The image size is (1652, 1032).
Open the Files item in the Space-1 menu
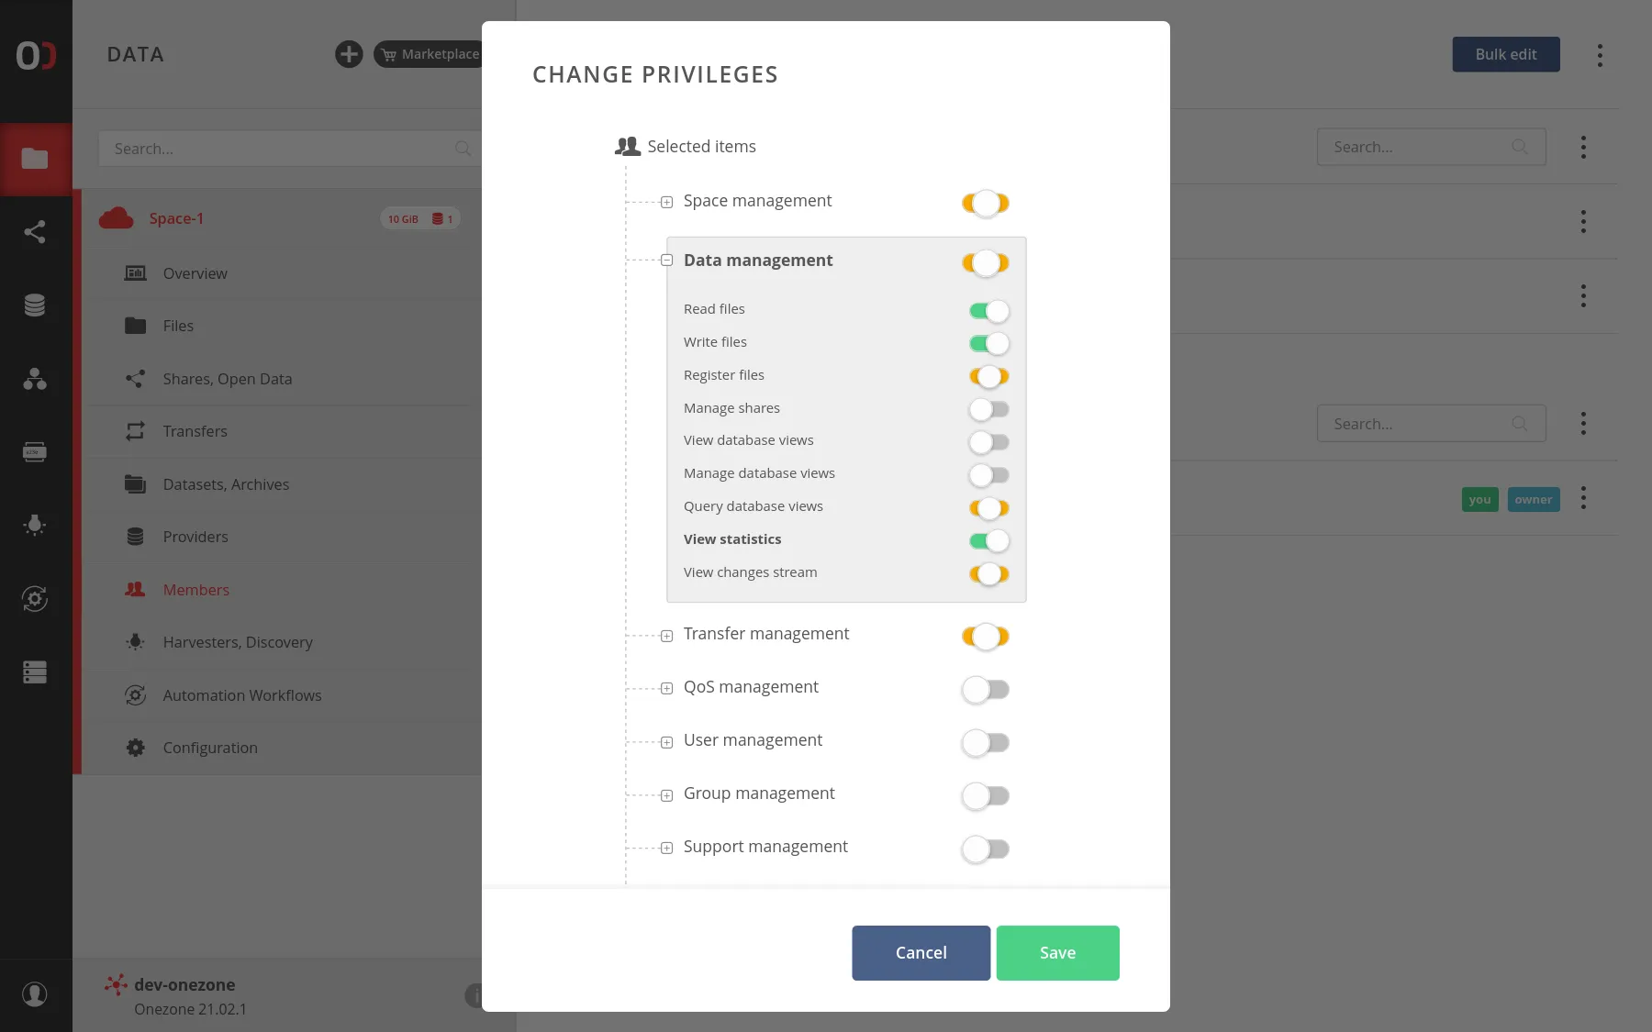(x=178, y=326)
